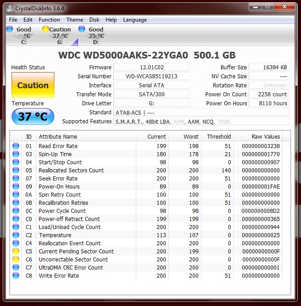Click raw value 000000003238
The height and width of the screenshot is (306, 301).
click(261, 146)
